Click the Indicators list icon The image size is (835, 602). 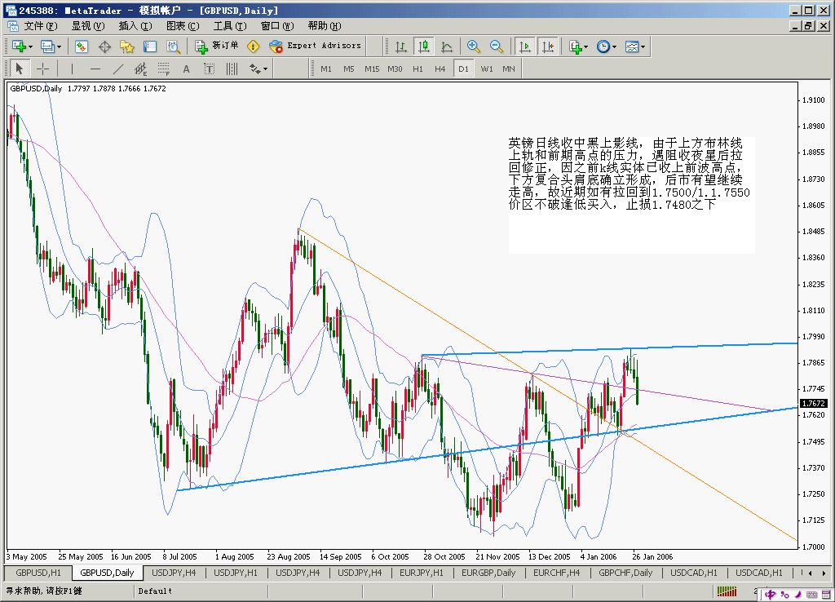coord(575,46)
